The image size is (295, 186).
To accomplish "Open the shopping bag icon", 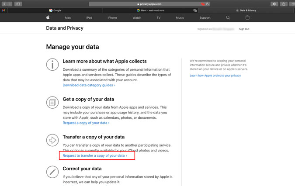I will [x=247, y=17].
